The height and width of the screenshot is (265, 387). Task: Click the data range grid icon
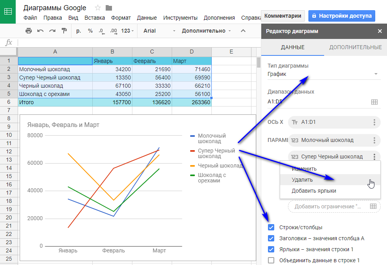[374, 102]
